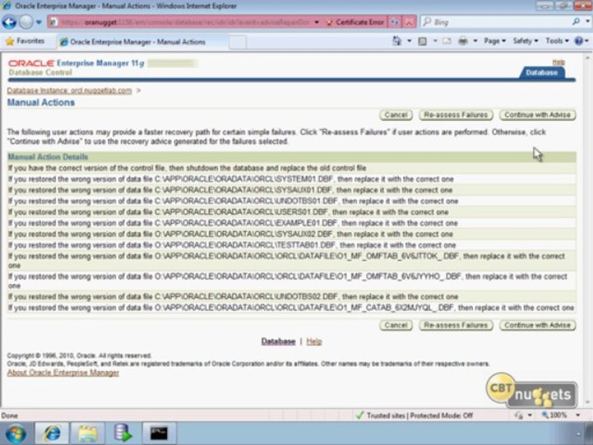This screenshot has height=445, width=593.
Task: Open a new blank browser tab
Action: [237, 42]
